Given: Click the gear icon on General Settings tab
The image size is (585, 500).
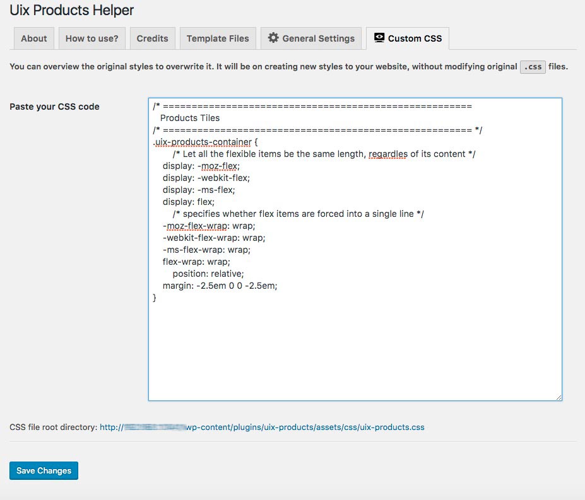Looking at the screenshot, I should click(273, 38).
